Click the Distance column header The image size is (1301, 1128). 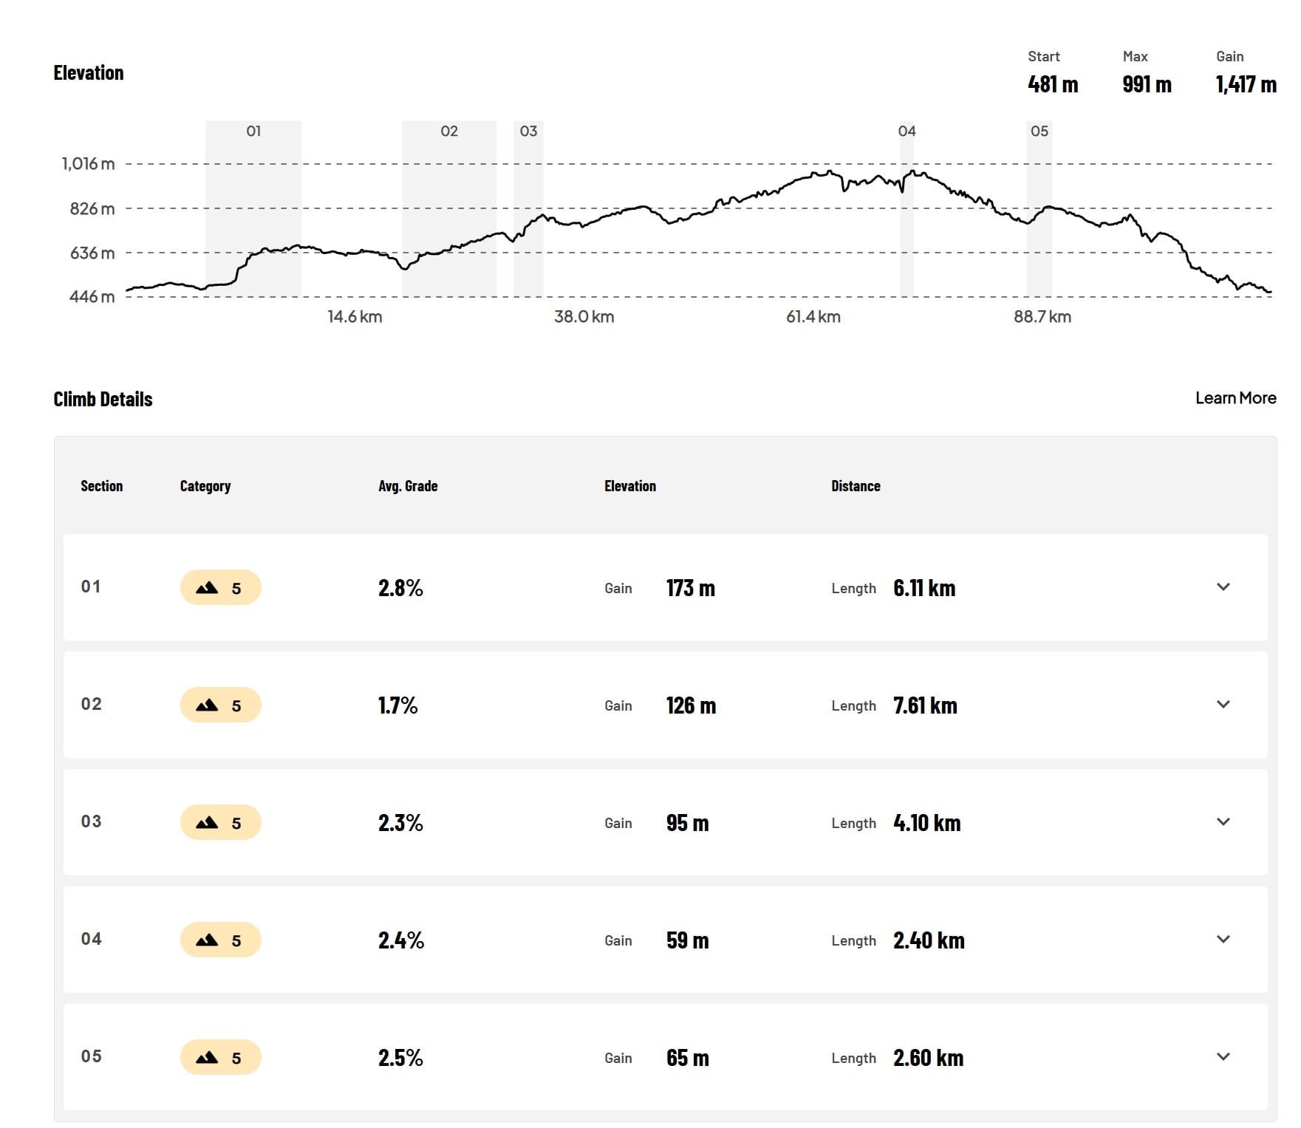tap(856, 486)
